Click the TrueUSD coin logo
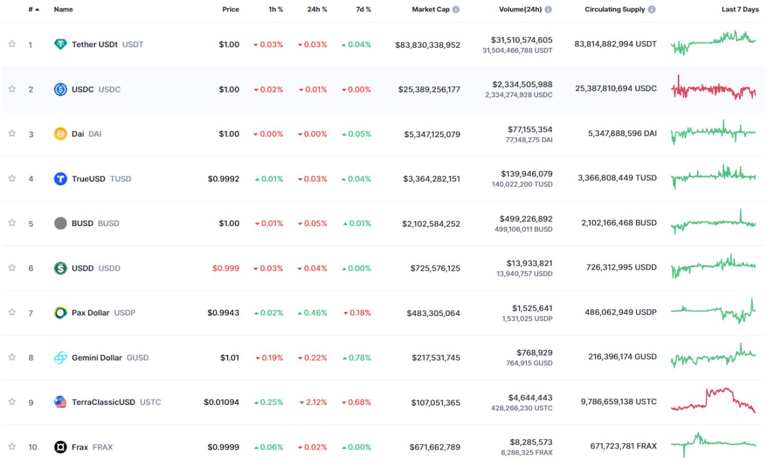Viewport: 774px width, 466px height. (x=60, y=179)
